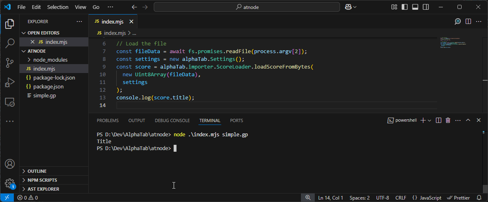
Task: Switch to the PORTS panel tab
Action: [236, 120]
